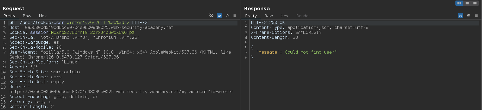Open the Request Hex tab
The width and height of the screenshot is (482, 110).
pos(43,16)
